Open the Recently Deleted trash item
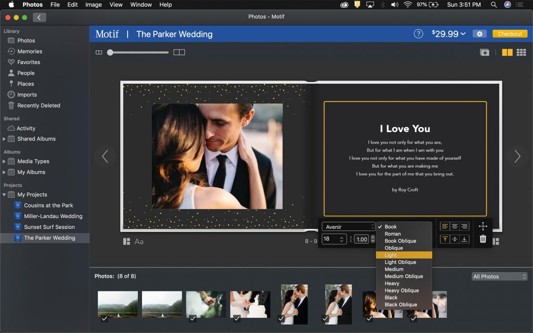 click(x=34, y=106)
